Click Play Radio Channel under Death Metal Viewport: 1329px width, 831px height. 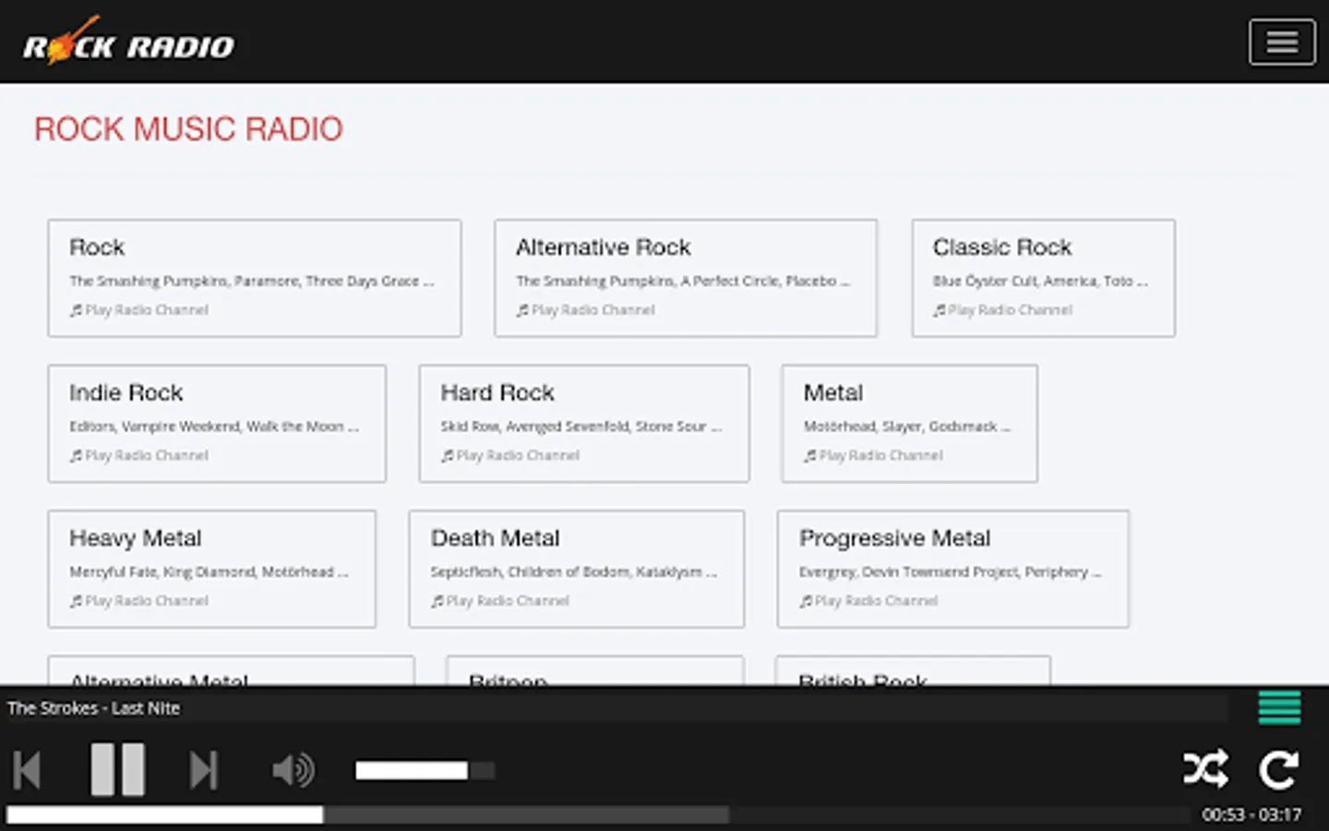(x=500, y=601)
